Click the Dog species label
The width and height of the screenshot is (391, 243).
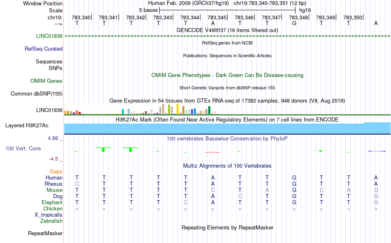58,196
